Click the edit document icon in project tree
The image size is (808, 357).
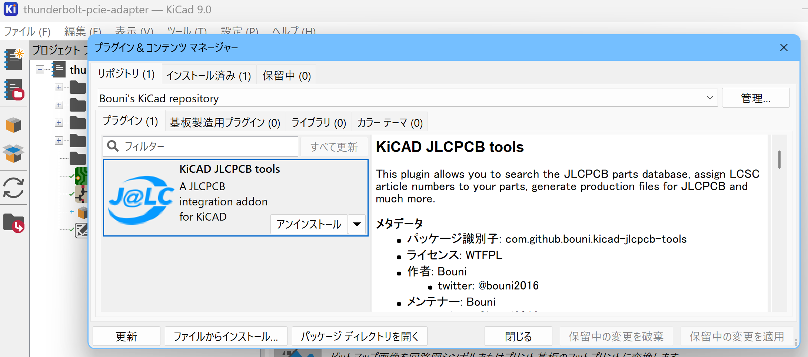pos(82,230)
